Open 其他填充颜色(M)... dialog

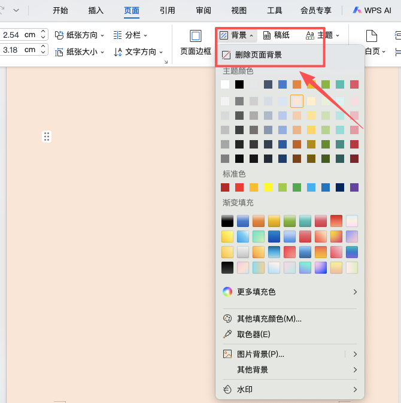tap(290, 319)
